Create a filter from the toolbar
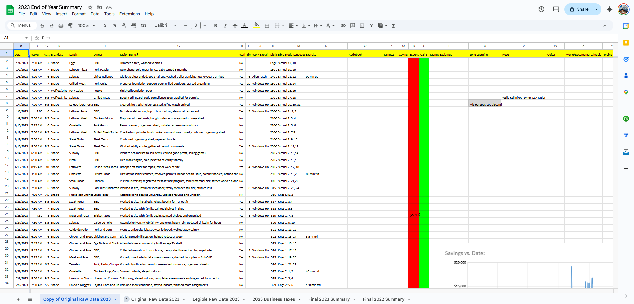 372,25
